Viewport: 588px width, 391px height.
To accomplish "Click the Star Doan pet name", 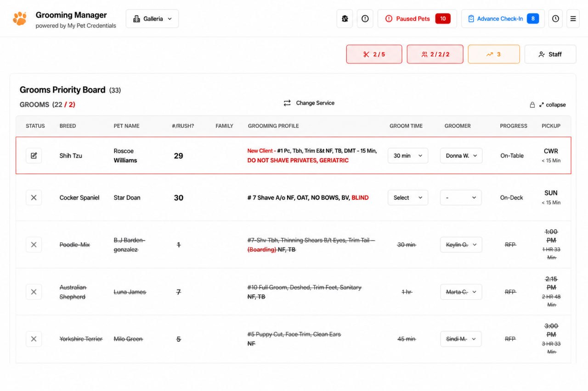I will pyautogui.click(x=127, y=198).
